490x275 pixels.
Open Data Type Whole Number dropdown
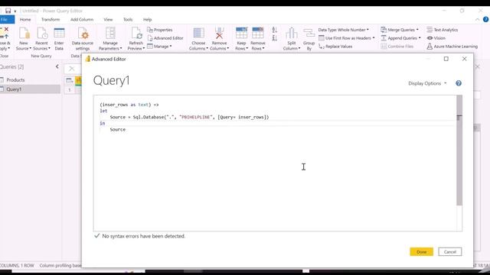[x=343, y=30]
